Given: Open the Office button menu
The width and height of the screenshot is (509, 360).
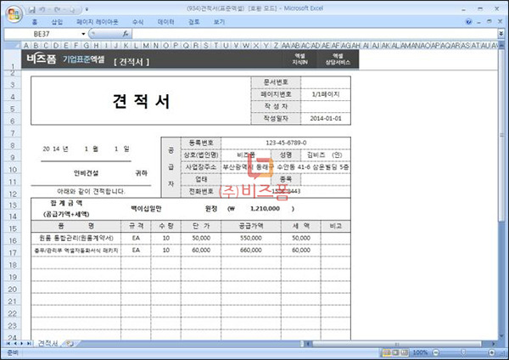Looking at the screenshot, I should click(x=14, y=14).
